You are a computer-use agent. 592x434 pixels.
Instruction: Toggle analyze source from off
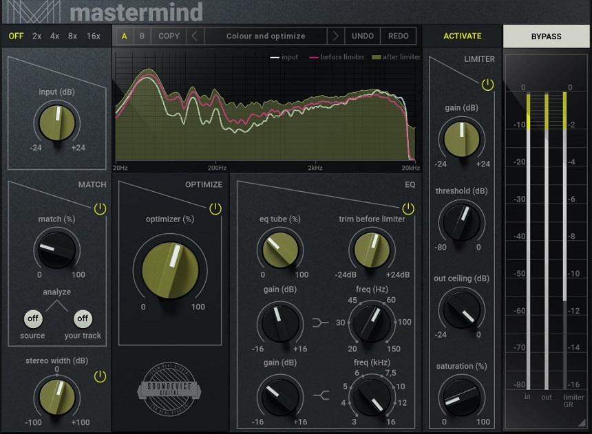(x=32, y=319)
